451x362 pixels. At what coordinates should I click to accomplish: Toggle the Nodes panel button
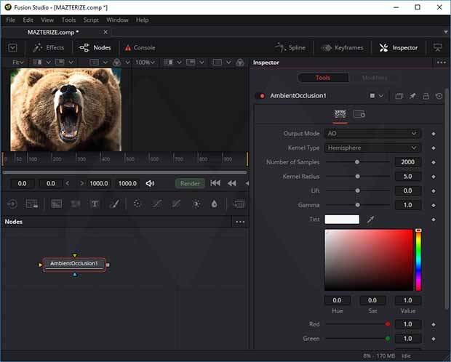click(95, 48)
